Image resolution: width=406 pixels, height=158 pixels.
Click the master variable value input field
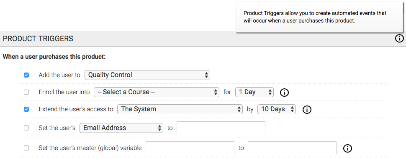tap(292, 148)
